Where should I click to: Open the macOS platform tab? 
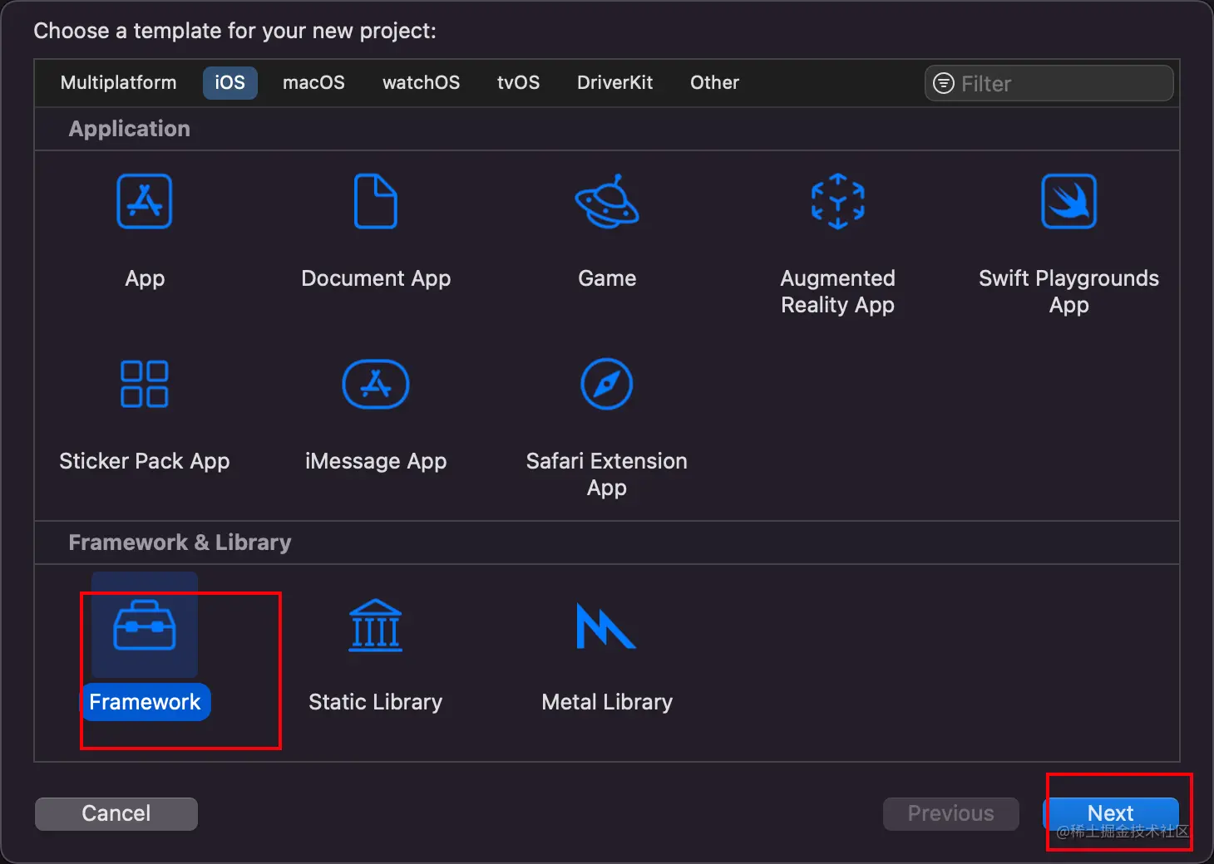point(313,83)
